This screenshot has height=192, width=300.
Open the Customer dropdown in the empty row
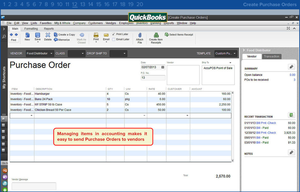click(x=187, y=115)
